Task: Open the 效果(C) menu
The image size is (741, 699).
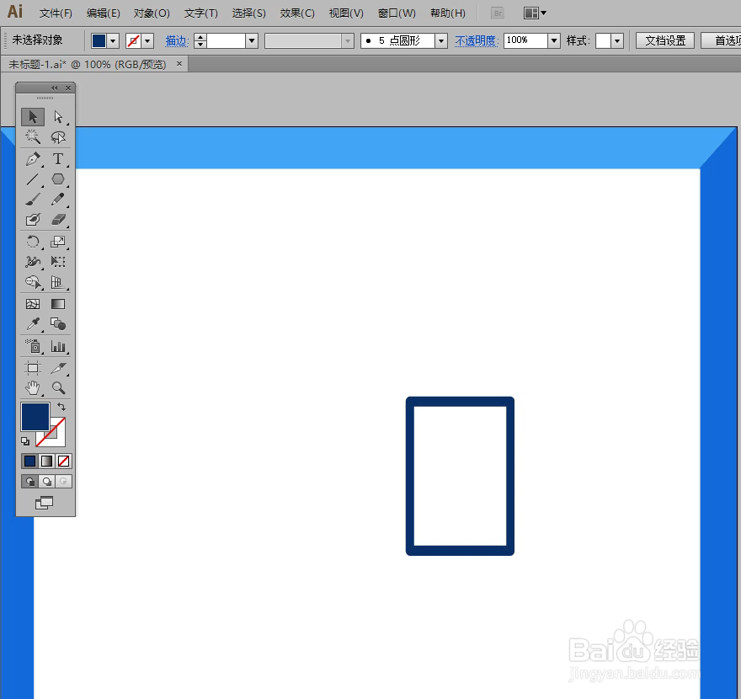Action: [296, 13]
